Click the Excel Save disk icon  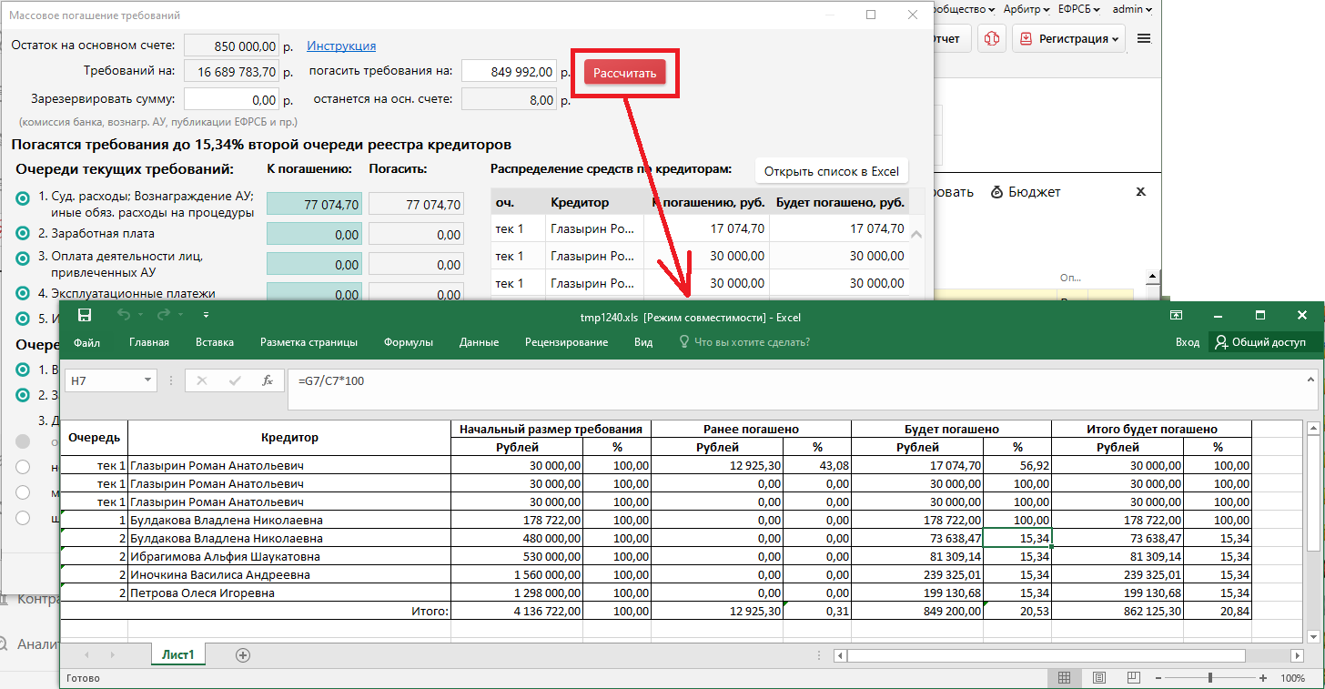click(85, 316)
